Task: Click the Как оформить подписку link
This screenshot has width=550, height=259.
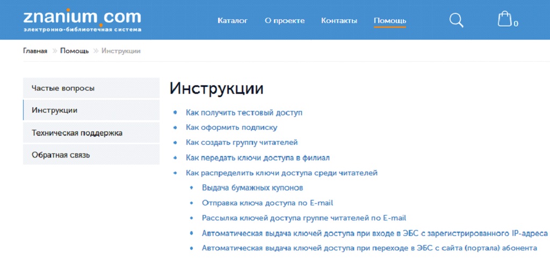Action: pos(231,128)
